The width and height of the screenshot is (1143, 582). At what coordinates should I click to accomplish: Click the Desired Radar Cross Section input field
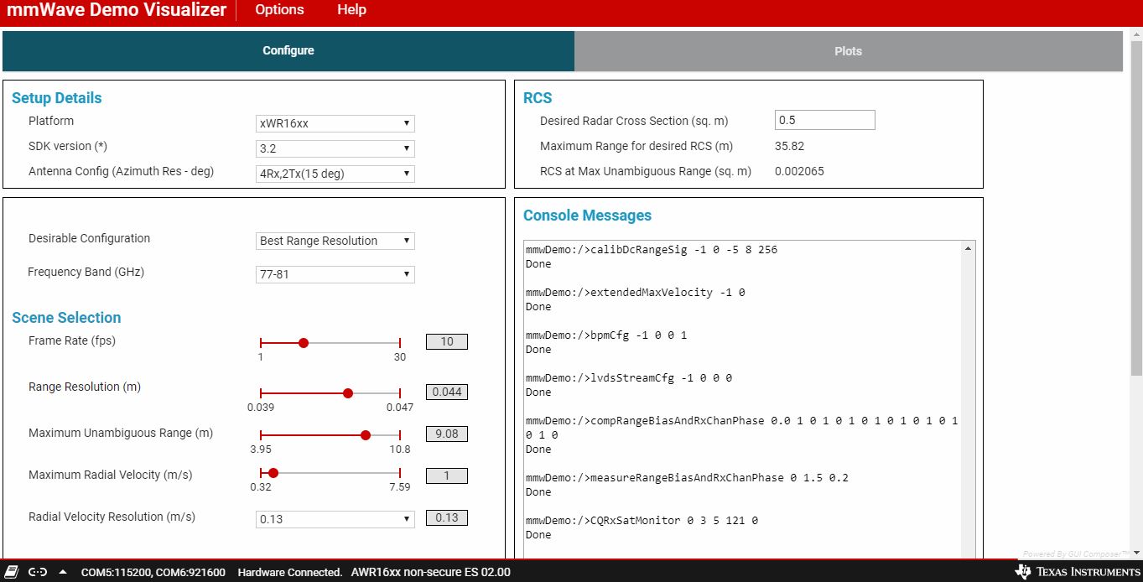coord(824,119)
